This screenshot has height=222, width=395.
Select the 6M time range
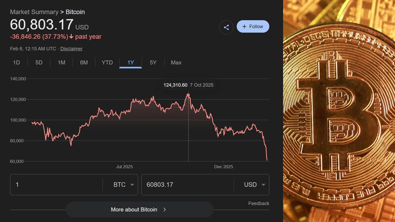coord(84,62)
